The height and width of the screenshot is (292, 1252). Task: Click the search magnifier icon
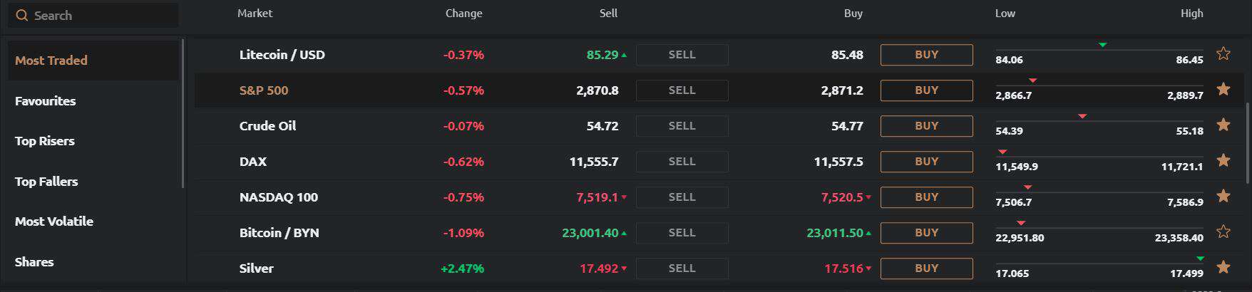coord(21,16)
